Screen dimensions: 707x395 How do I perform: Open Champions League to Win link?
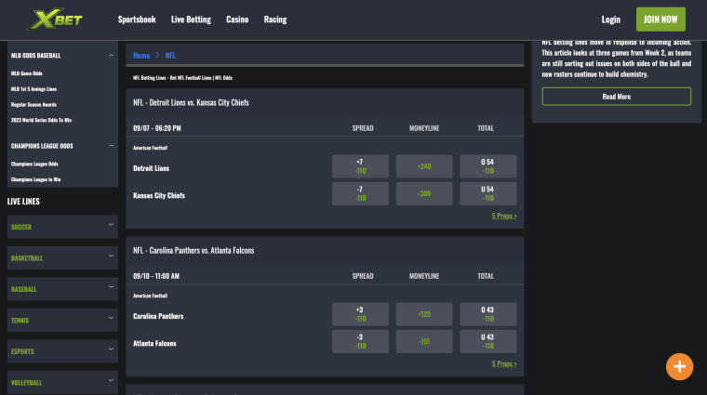click(x=35, y=179)
